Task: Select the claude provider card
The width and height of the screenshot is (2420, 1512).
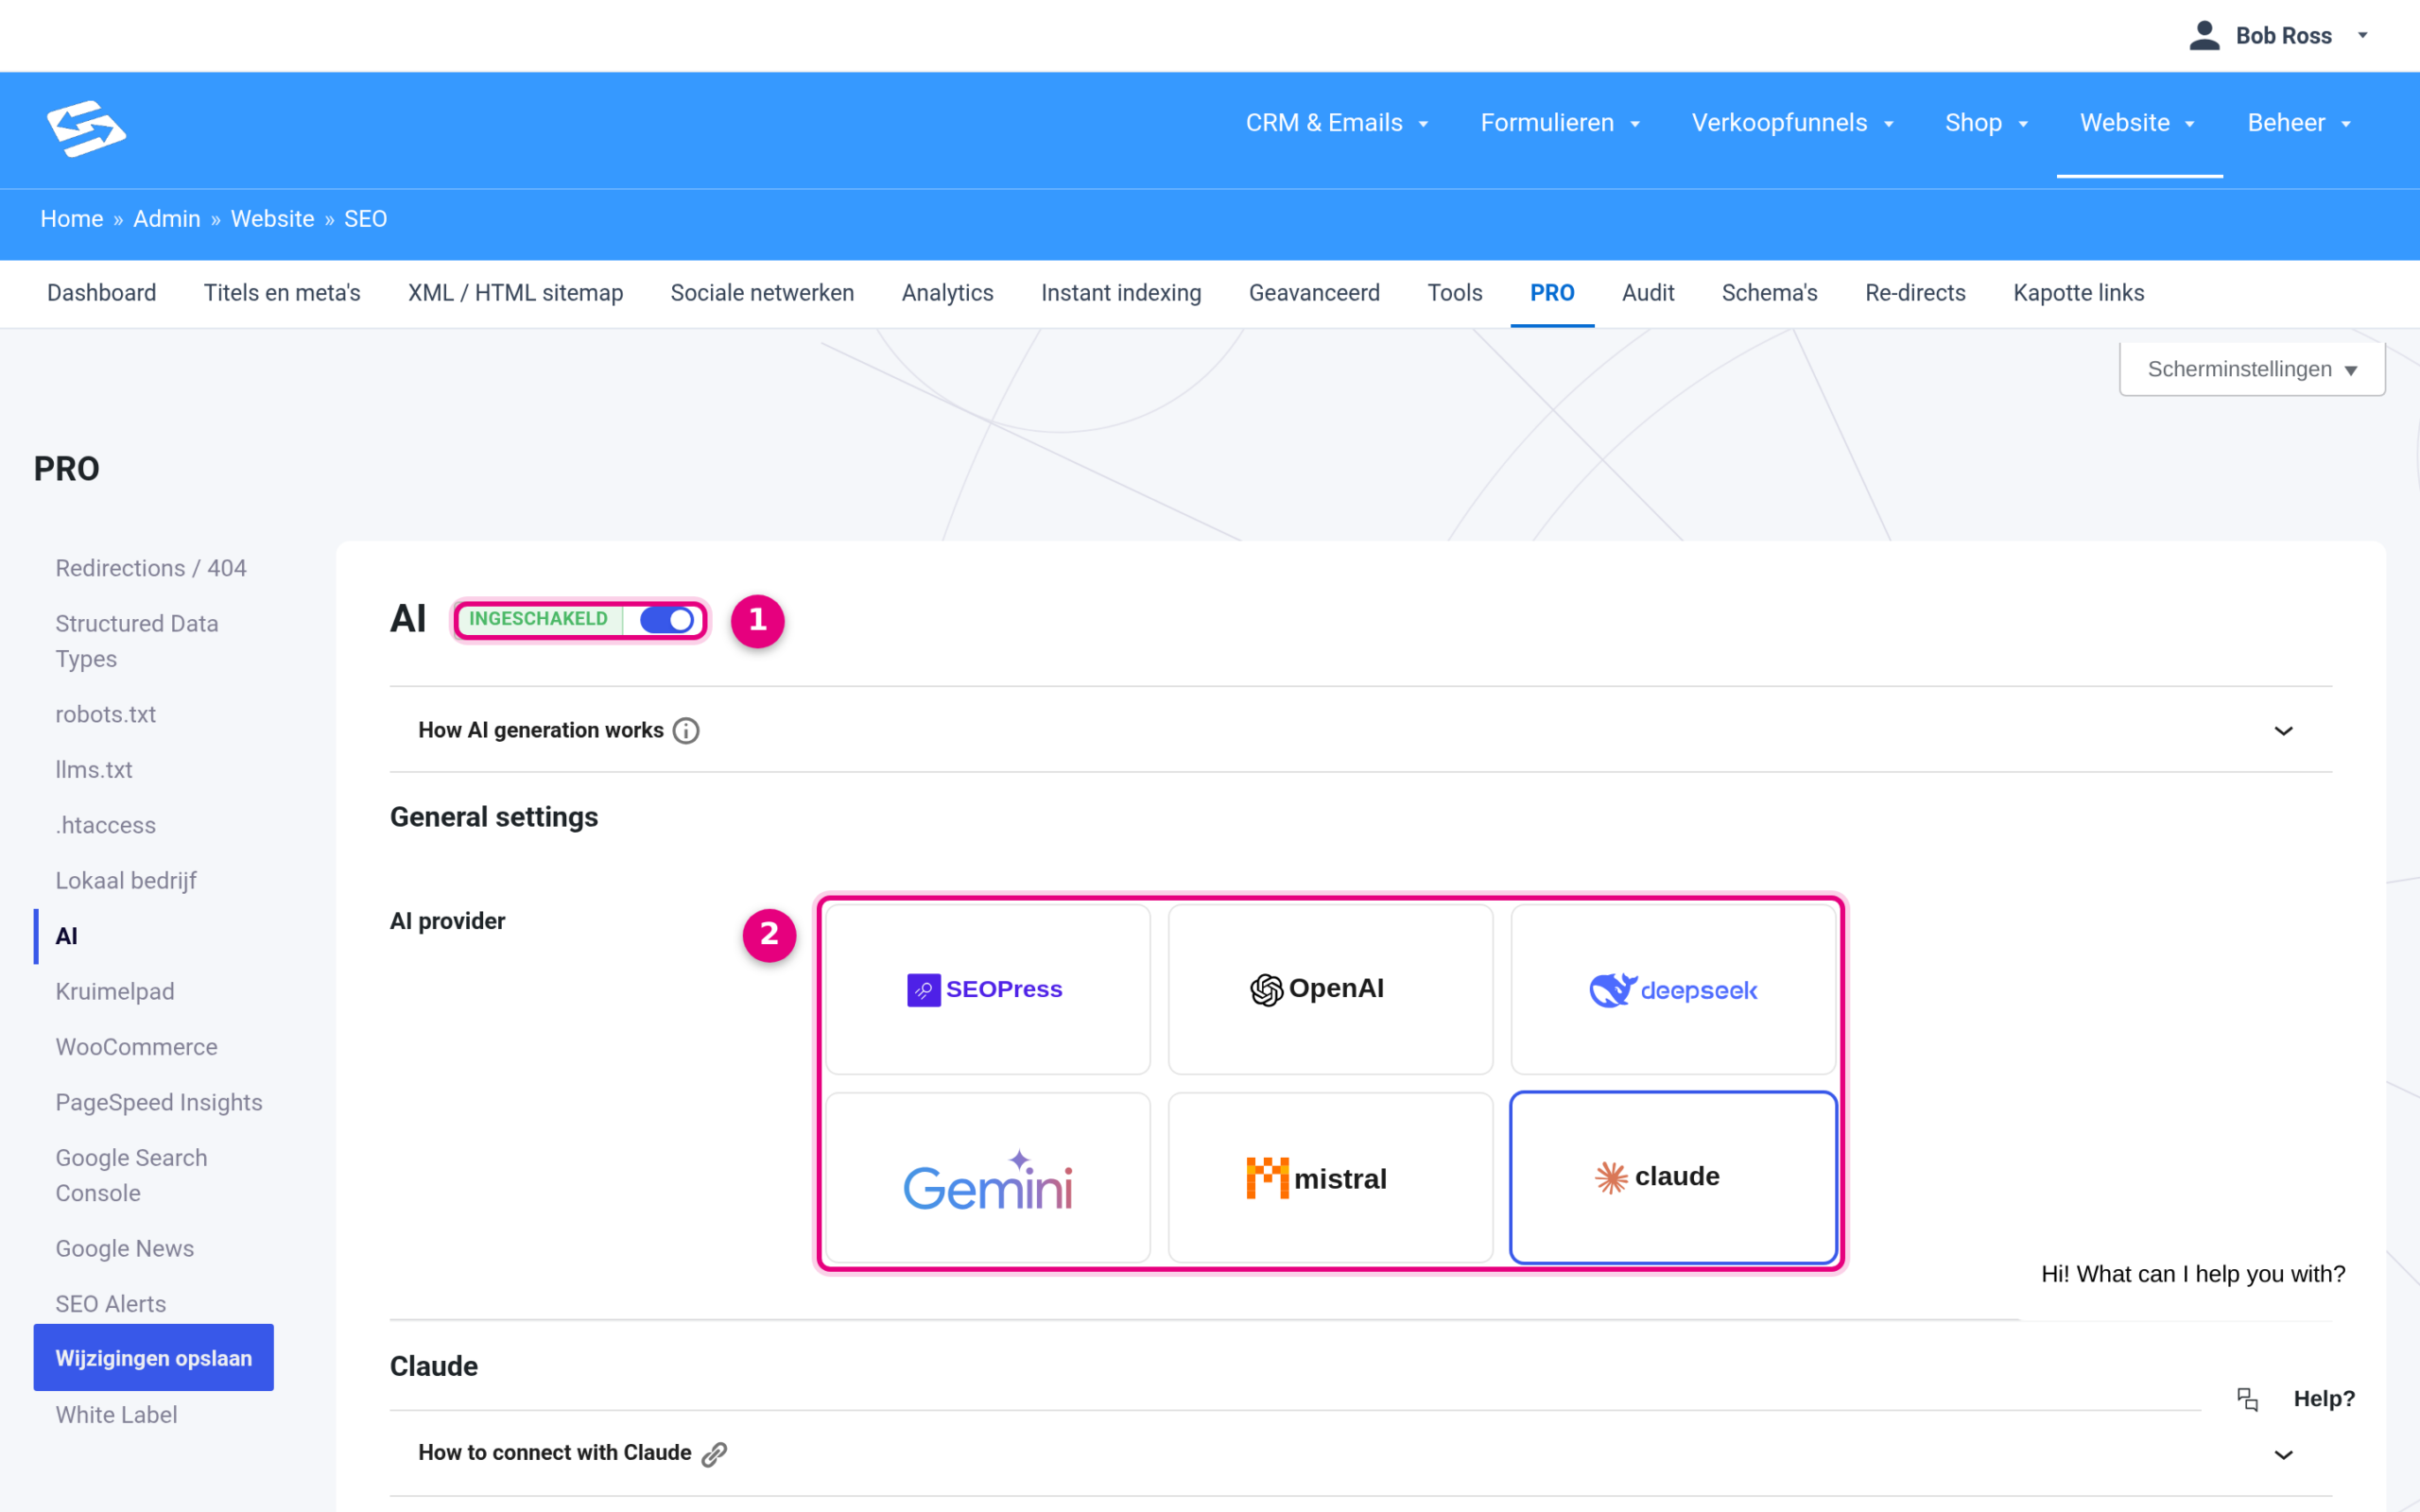Action: tap(1673, 1178)
